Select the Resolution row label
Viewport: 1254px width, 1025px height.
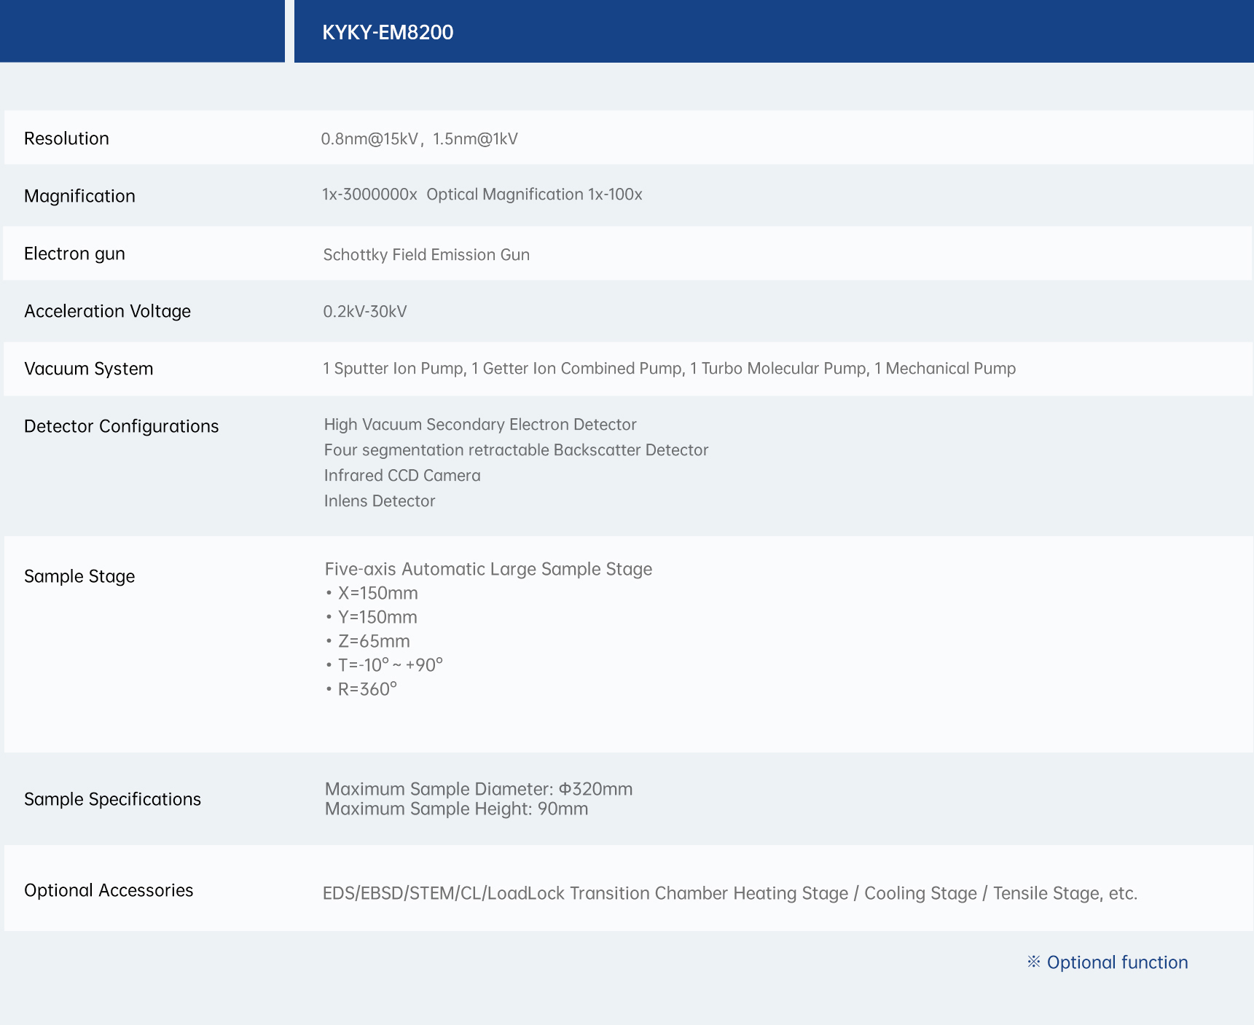(x=66, y=138)
